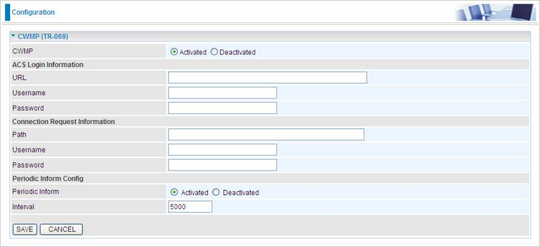Click the Connection Request Path field

coord(266,135)
